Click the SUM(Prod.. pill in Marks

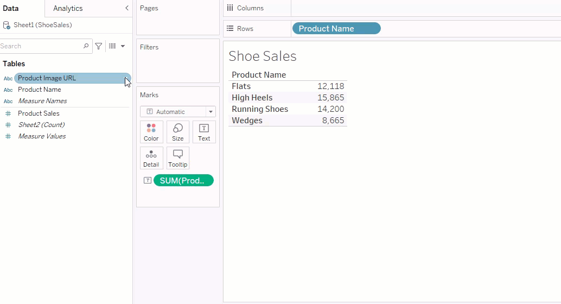click(183, 180)
